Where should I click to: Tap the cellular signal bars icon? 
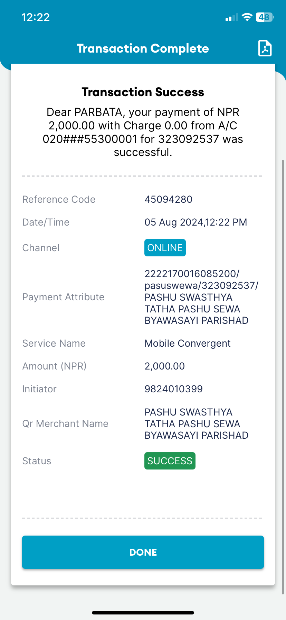[232, 17]
